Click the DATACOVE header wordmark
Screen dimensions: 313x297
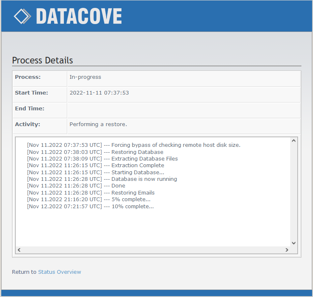point(79,16)
